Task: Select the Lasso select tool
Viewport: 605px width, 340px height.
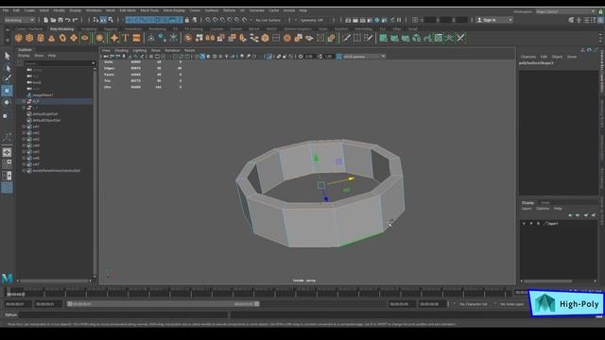Action: pos(8,68)
